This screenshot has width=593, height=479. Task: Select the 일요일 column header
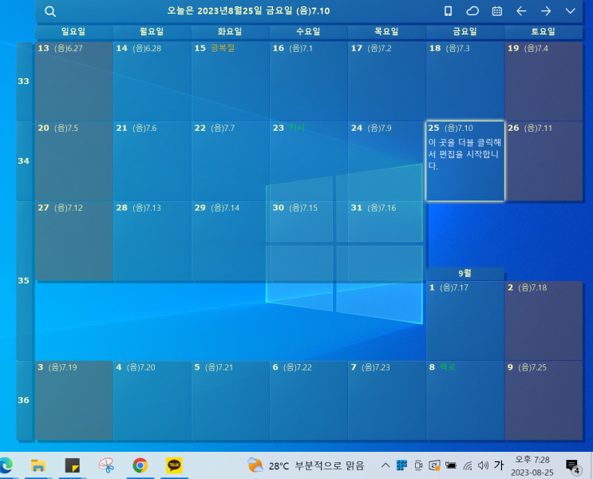click(73, 32)
